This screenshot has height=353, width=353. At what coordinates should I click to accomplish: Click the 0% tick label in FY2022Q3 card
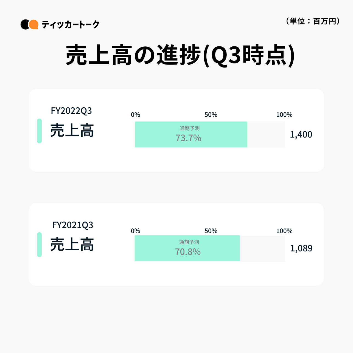tap(135, 115)
